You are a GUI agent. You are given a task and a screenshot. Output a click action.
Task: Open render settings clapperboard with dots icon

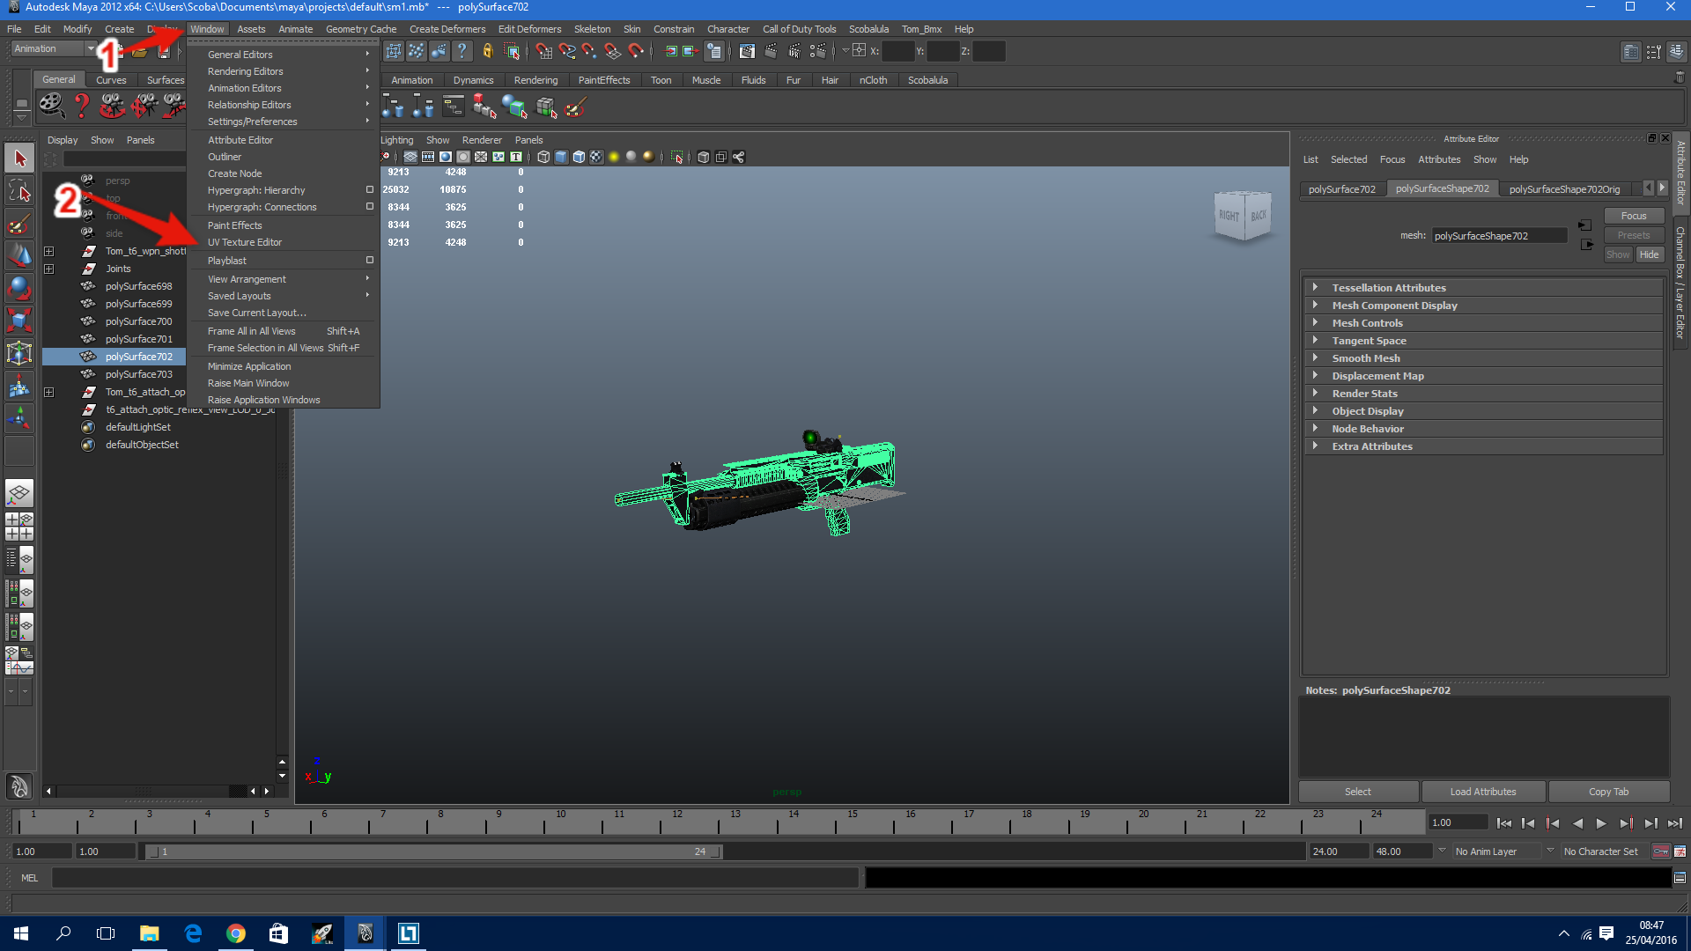818,51
